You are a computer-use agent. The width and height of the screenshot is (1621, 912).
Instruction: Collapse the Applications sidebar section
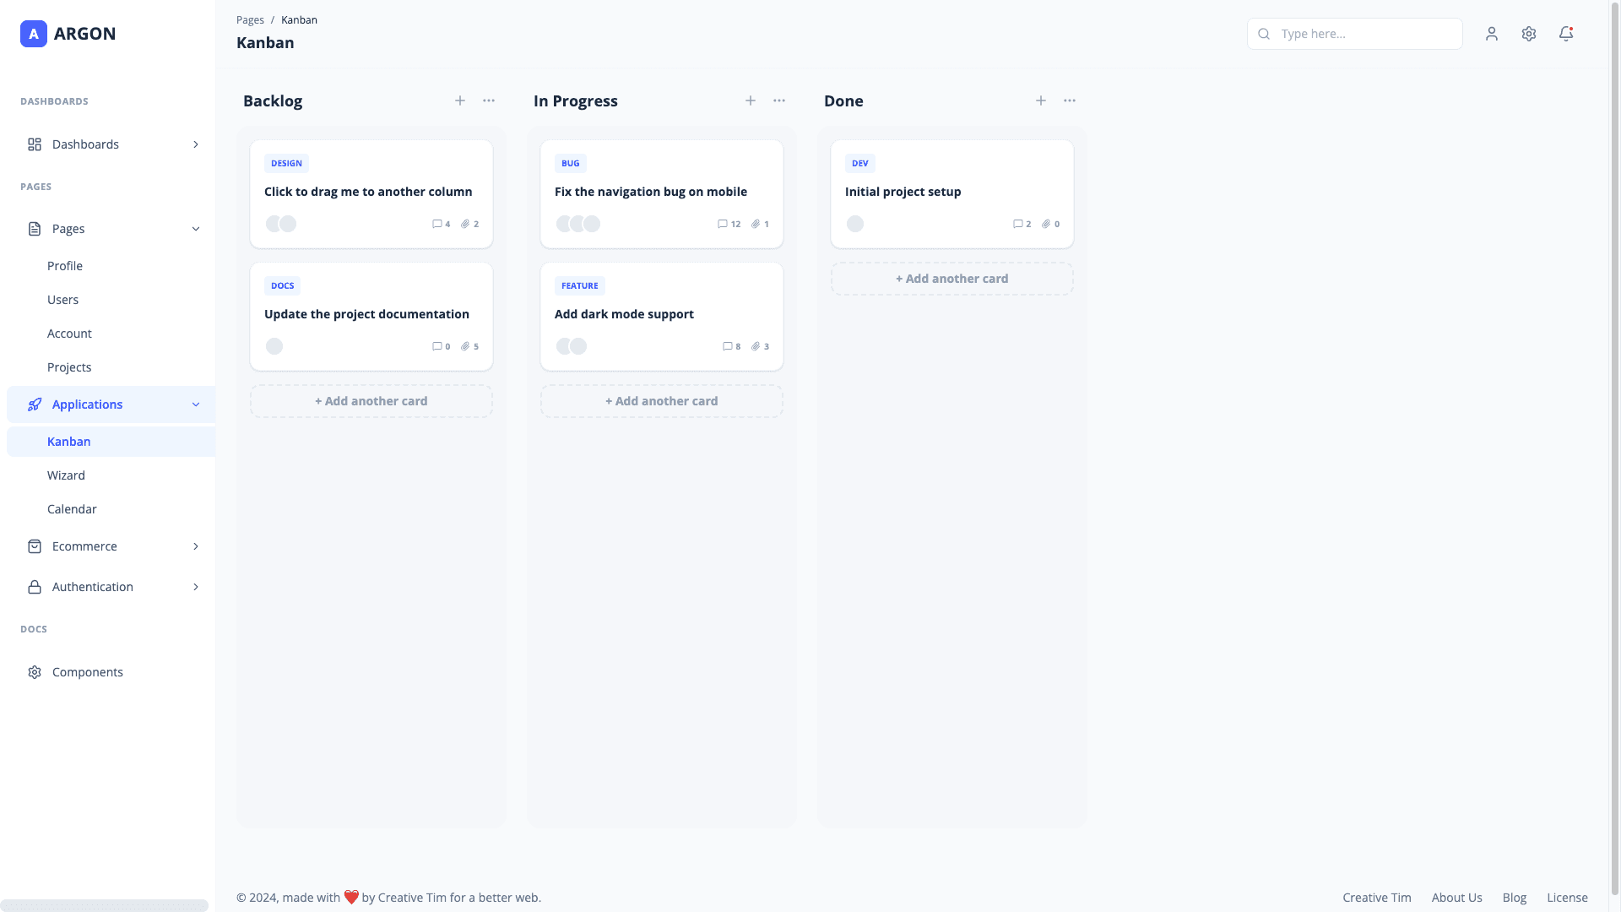(196, 404)
